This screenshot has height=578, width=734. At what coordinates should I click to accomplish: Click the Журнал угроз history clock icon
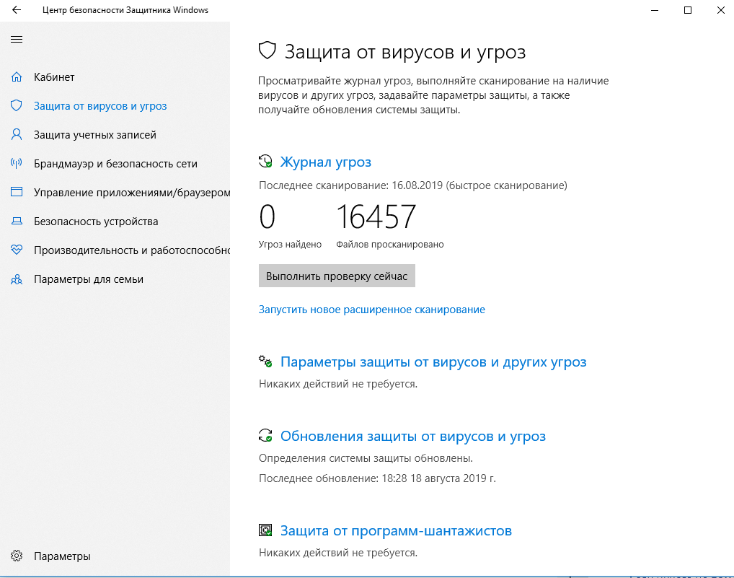tap(265, 162)
